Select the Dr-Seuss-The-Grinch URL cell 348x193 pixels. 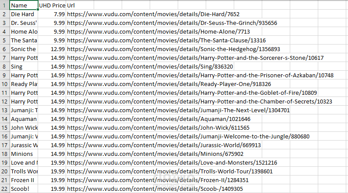coord(172,23)
